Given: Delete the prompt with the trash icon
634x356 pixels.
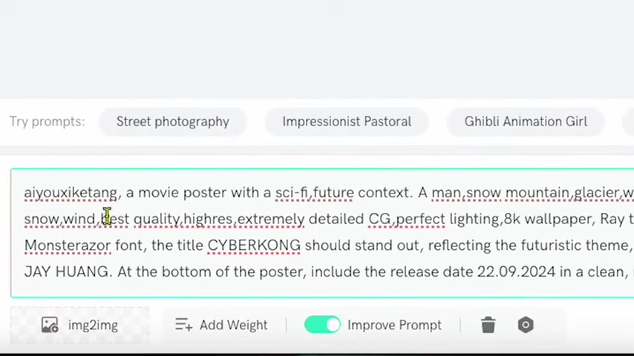Looking at the screenshot, I should click(488, 325).
